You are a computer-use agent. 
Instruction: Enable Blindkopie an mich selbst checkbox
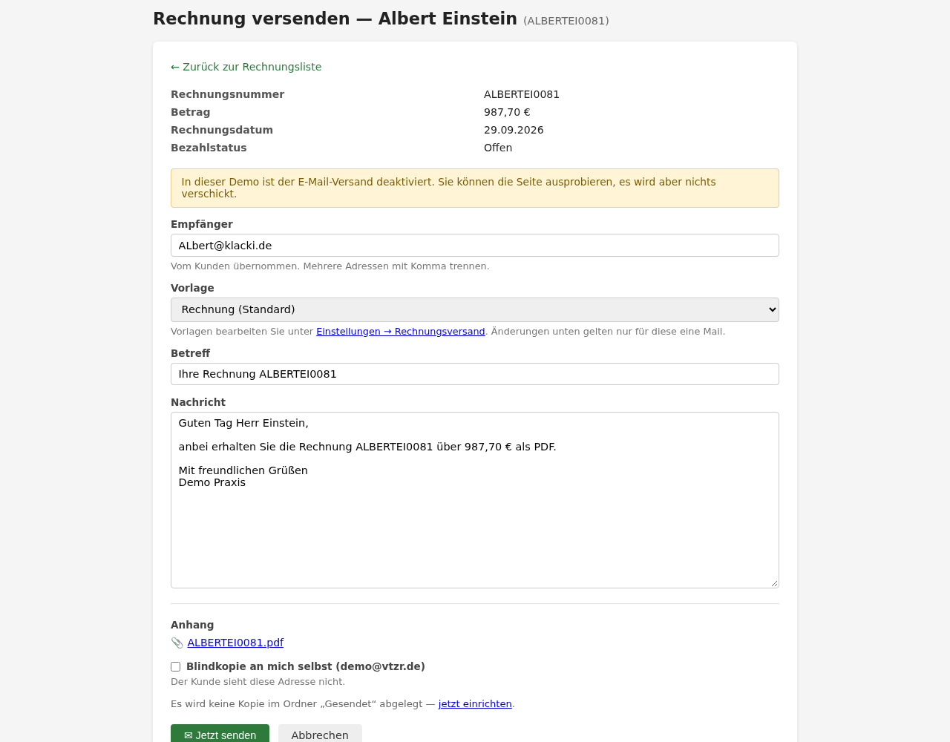pos(176,666)
